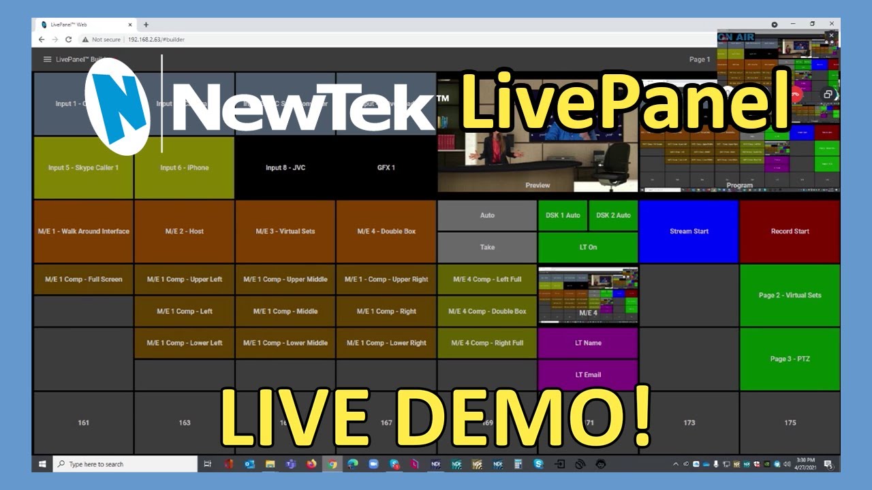
Task: Open Microsoft Edge from the taskbar
Action: click(x=352, y=464)
